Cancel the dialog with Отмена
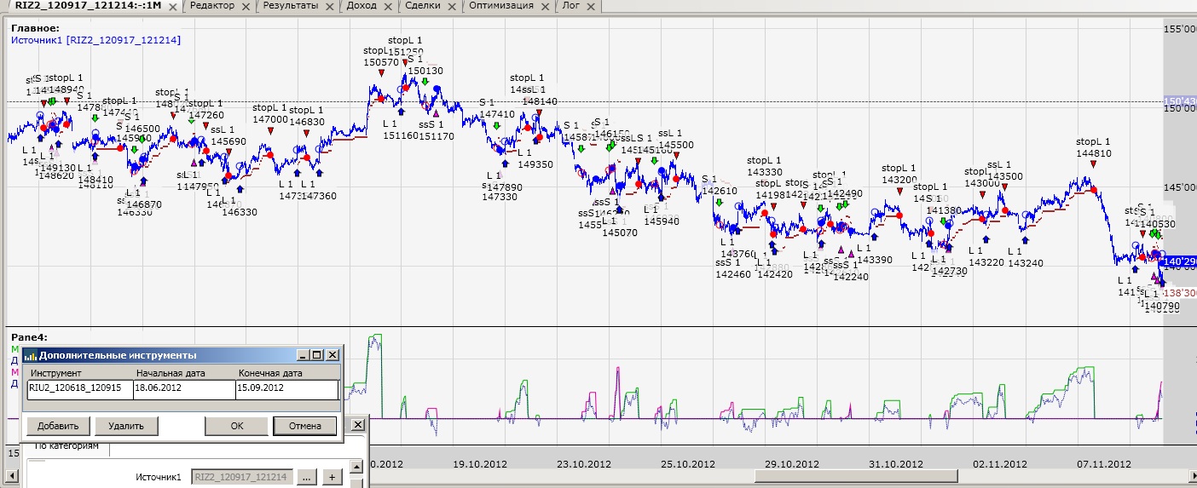1197x488 pixels. coord(304,426)
